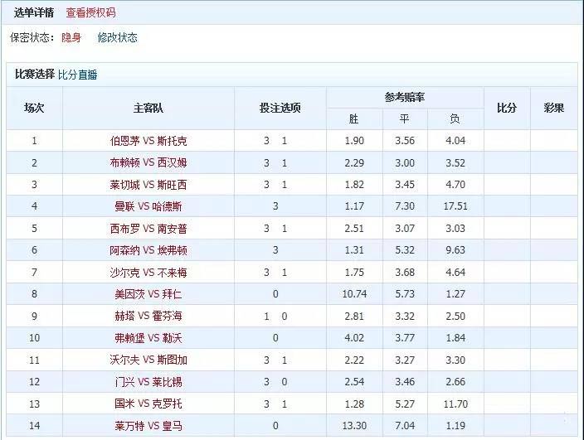Click the 17.51 odds value

click(x=455, y=206)
